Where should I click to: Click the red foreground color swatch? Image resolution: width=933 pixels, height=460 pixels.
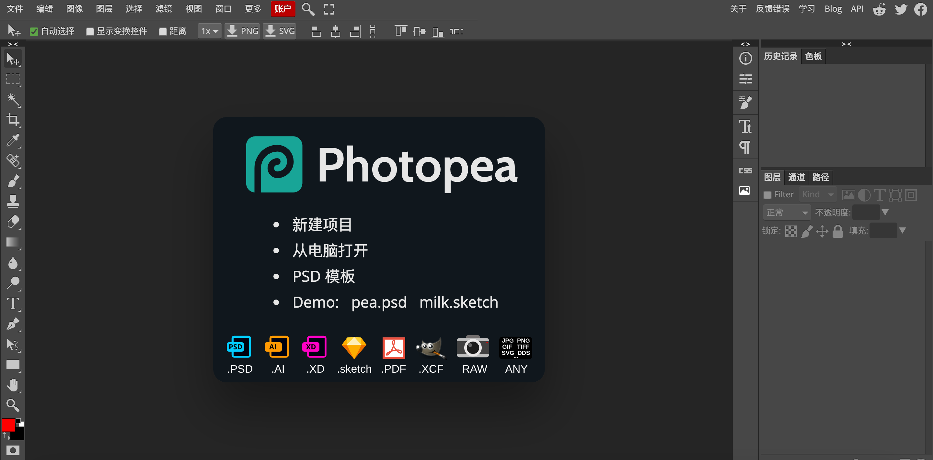tap(8, 425)
